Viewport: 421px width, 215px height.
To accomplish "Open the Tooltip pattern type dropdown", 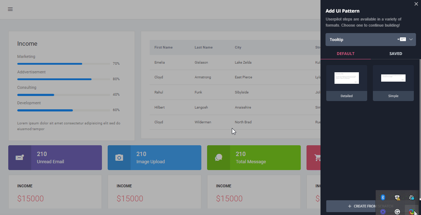I will point(370,40).
